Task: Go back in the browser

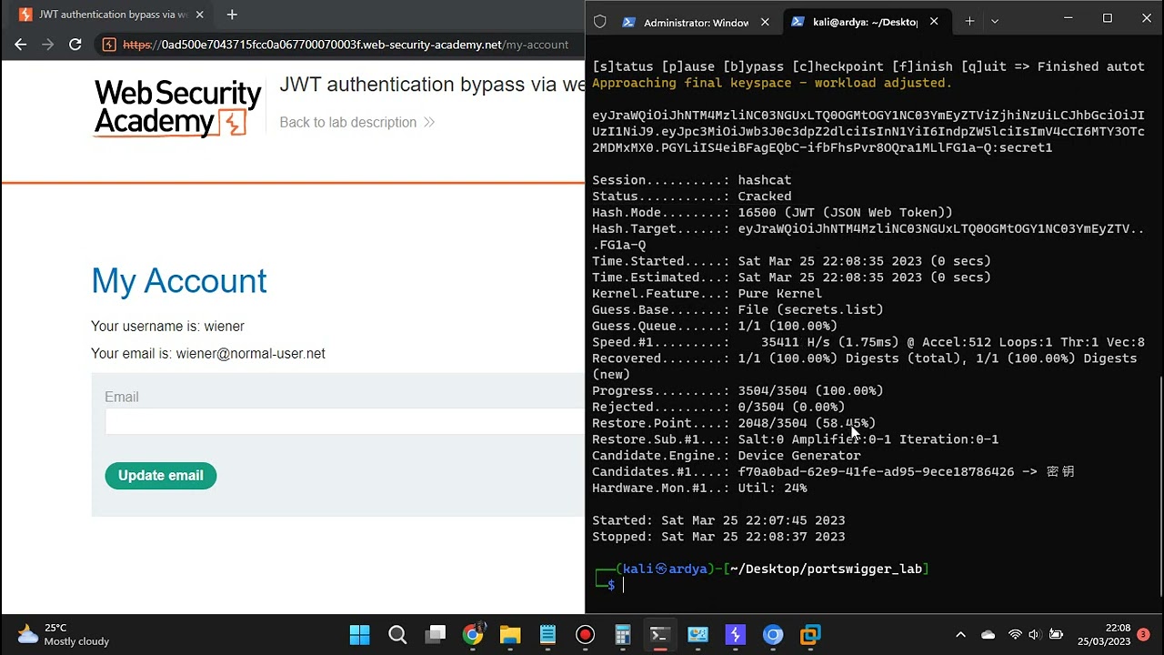Action: (x=21, y=44)
